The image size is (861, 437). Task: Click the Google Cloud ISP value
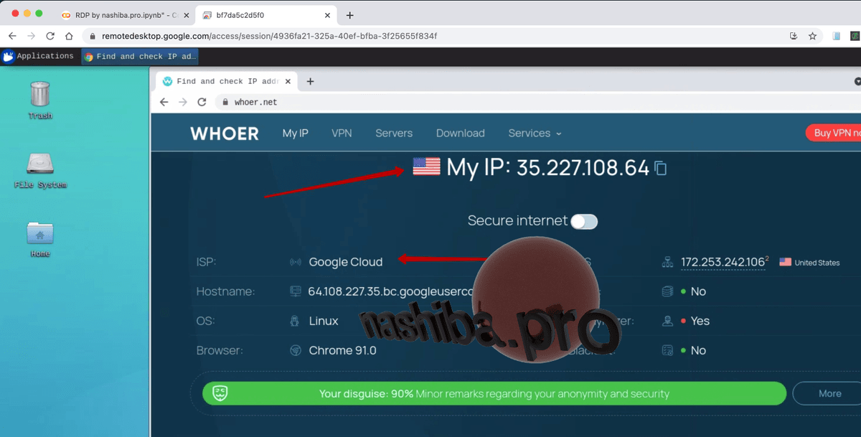pos(346,263)
